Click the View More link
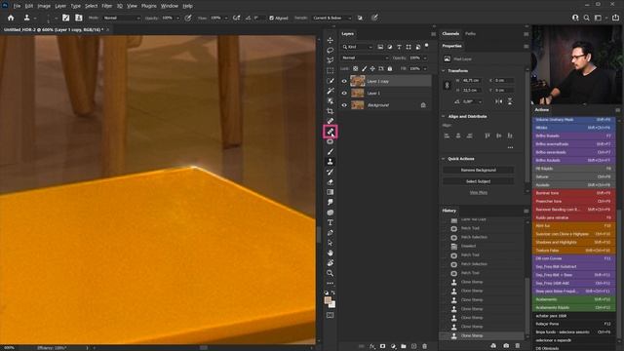 click(479, 193)
